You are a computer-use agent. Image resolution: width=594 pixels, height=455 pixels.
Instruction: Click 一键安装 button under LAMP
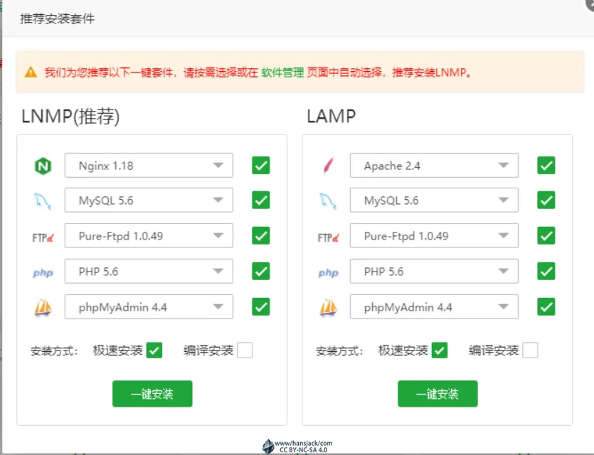coord(437,394)
